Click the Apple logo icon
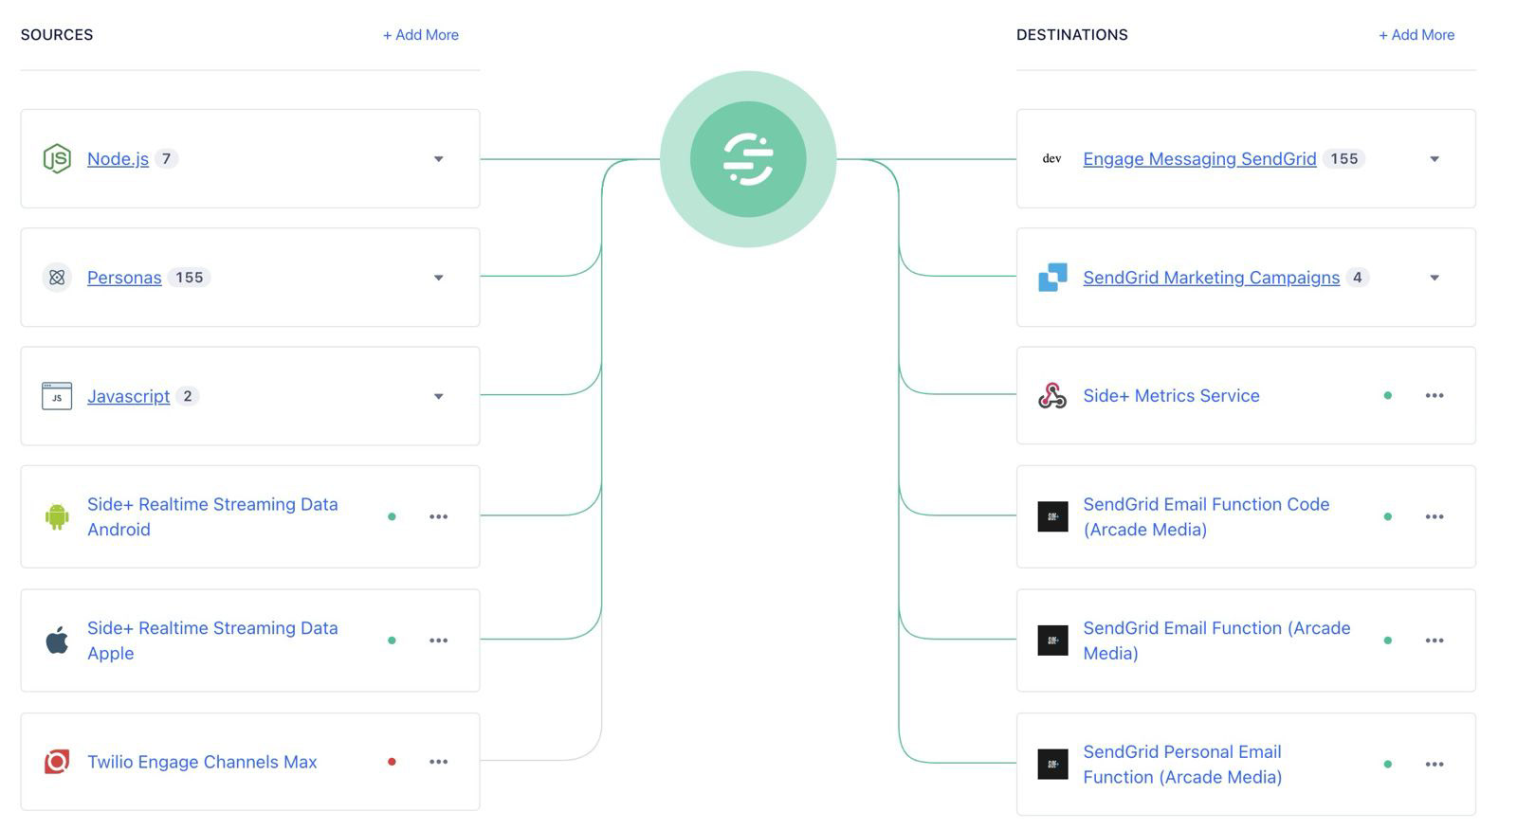The width and height of the screenshot is (1517, 830). click(57, 641)
